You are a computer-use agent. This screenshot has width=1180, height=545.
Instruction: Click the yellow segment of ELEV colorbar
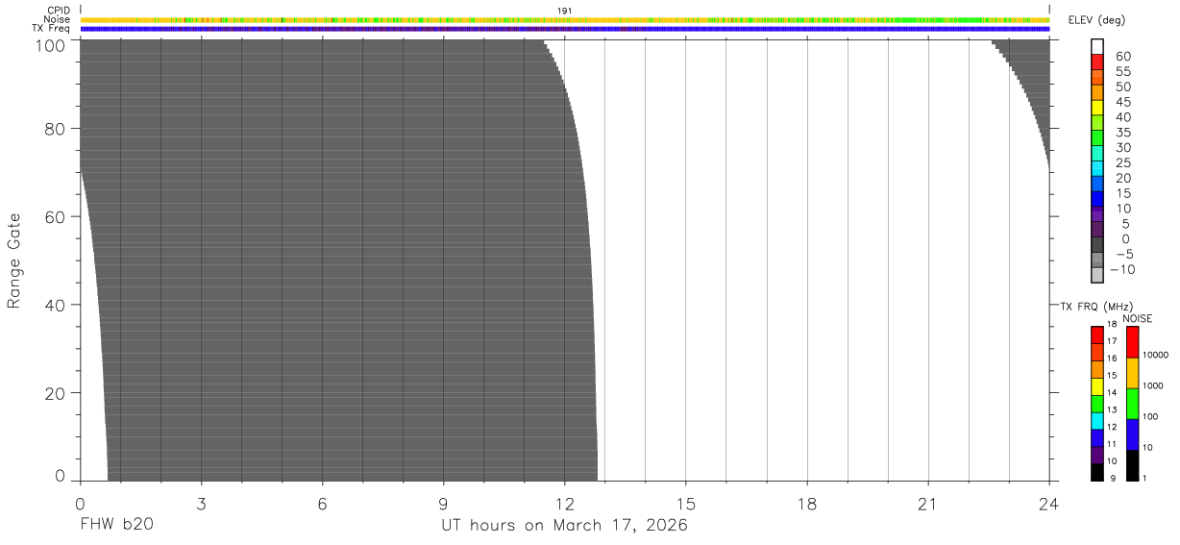pos(1097,108)
